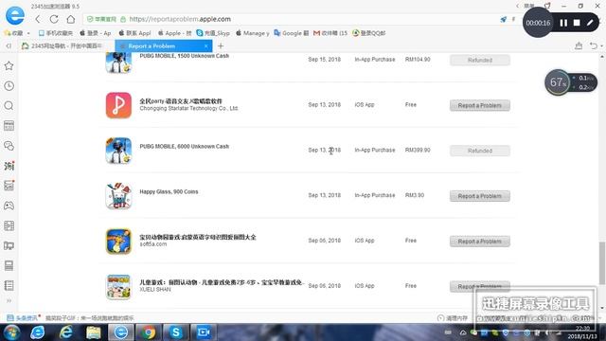Open a new tab with the plus button
The width and height of the screenshot is (606, 341).
coord(221,46)
